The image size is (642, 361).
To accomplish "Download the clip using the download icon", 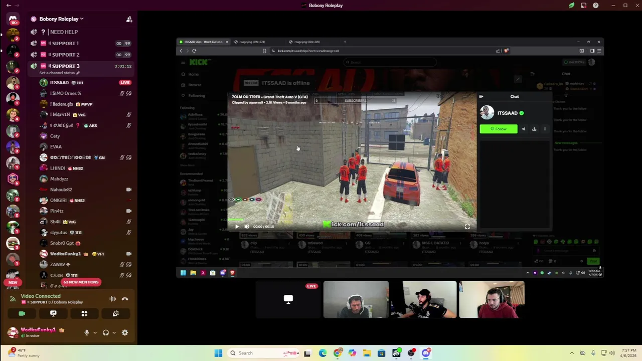I will coord(534,129).
